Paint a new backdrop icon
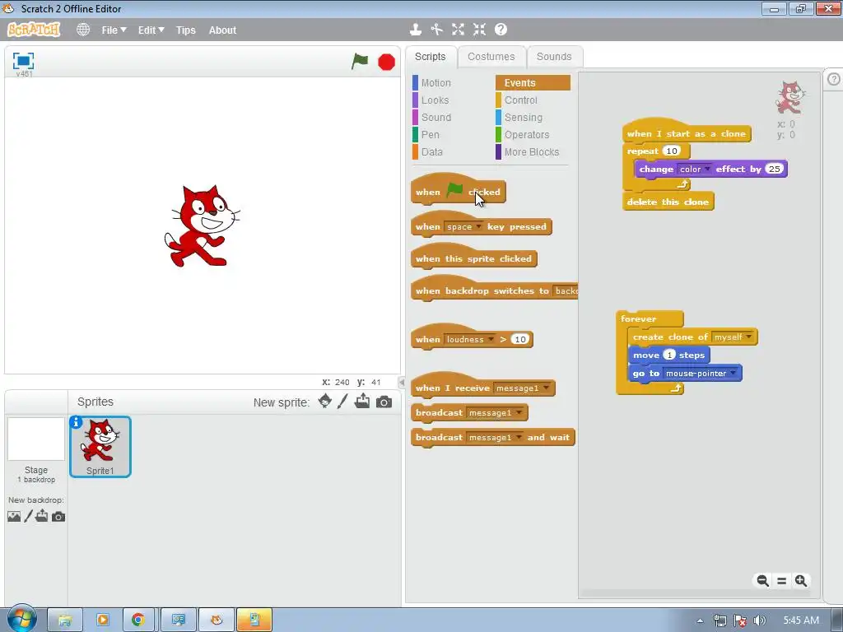The height and width of the screenshot is (632, 843). click(29, 517)
